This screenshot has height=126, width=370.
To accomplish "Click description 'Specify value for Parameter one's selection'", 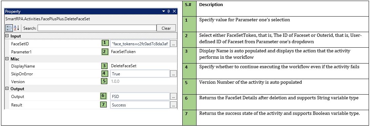I will point(245,20).
